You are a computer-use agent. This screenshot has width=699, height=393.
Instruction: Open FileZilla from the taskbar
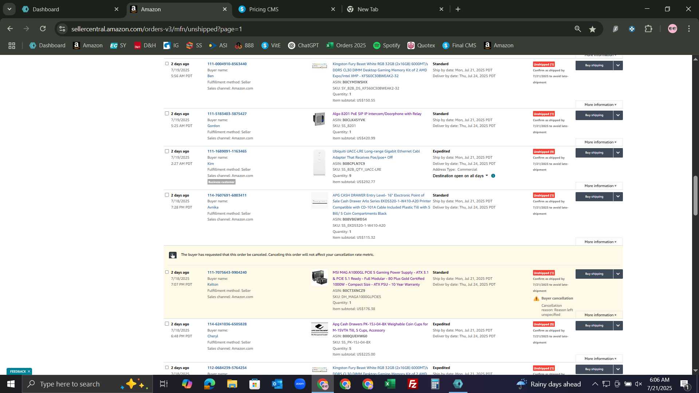pyautogui.click(x=413, y=384)
